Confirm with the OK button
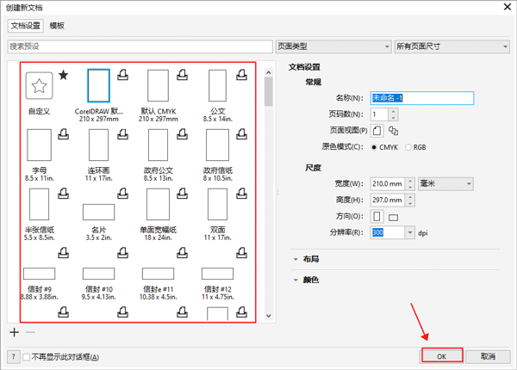The image size is (517, 370). (442, 356)
